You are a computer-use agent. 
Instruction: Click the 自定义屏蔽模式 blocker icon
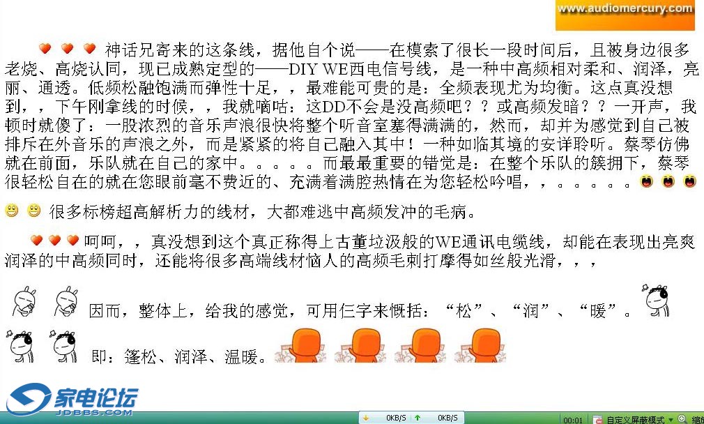pyautogui.click(x=597, y=419)
